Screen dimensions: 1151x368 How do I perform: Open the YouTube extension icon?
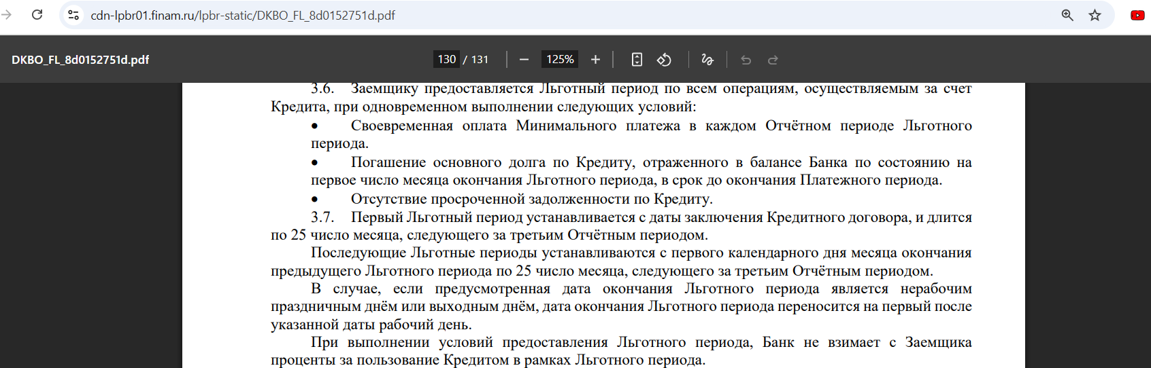click(1137, 15)
